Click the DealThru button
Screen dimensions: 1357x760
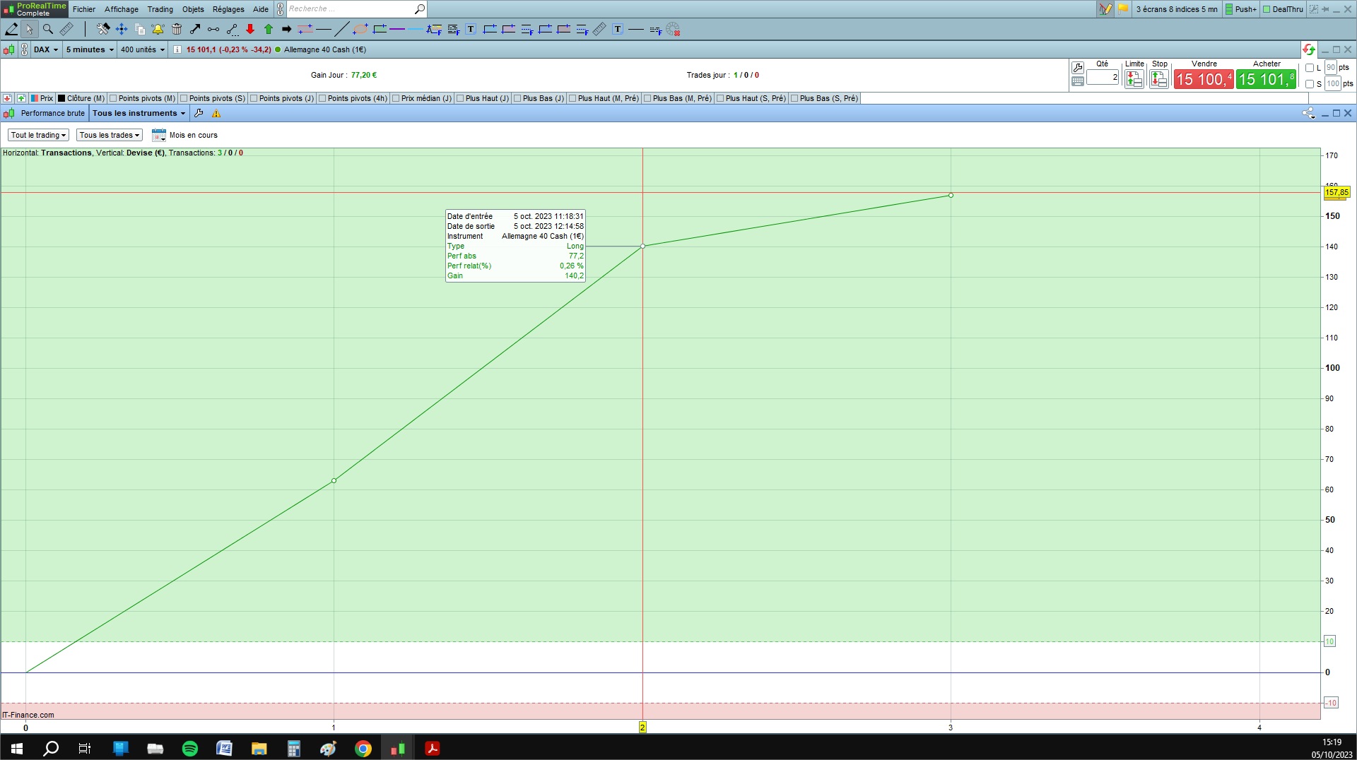(1283, 9)
